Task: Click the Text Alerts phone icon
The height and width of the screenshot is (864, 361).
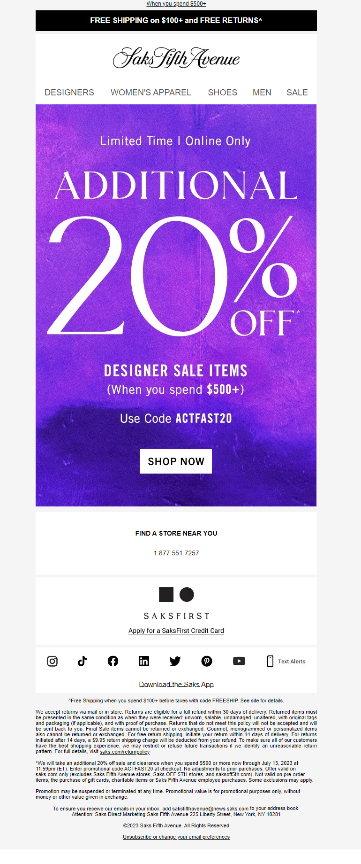Action: click(x=270, y=661)
